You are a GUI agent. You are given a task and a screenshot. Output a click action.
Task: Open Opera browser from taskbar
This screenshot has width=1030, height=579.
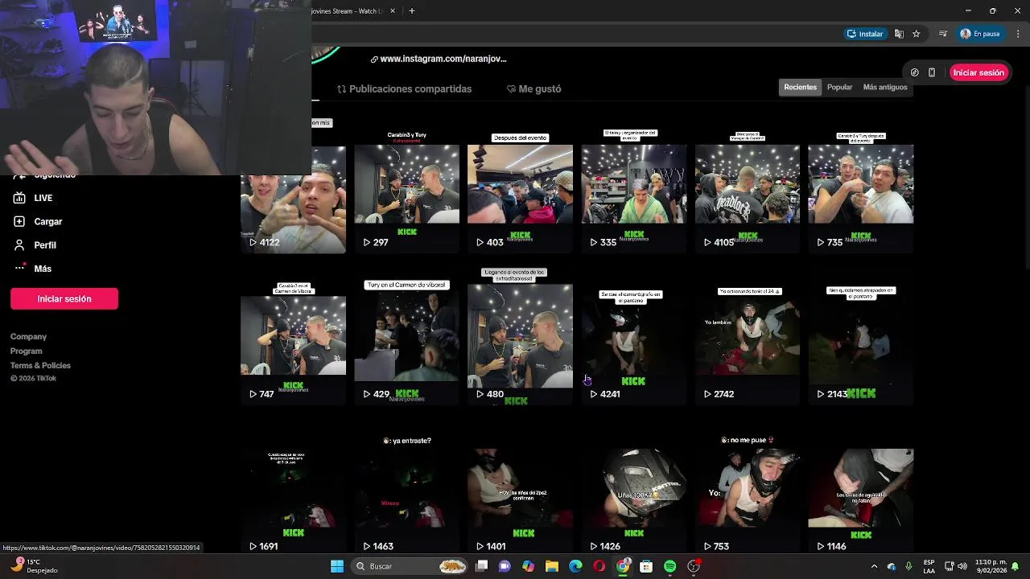[x=599, y=566]
